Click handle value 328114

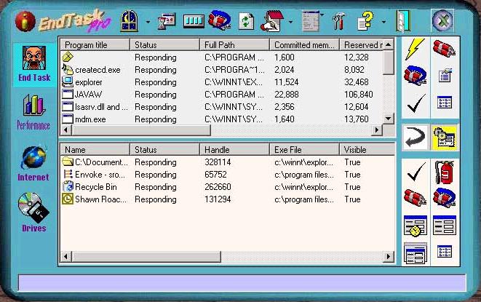coord(218,162)
